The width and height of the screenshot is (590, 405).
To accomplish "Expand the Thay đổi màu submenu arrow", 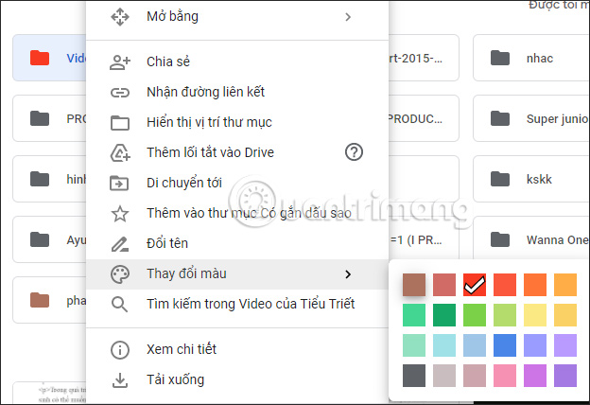I will click(x=348, y=274).
